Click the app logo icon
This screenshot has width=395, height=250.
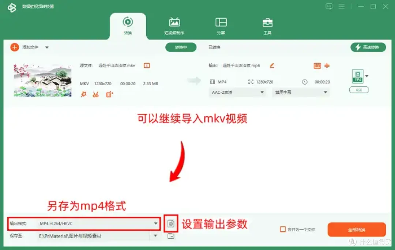click(12, 8)
